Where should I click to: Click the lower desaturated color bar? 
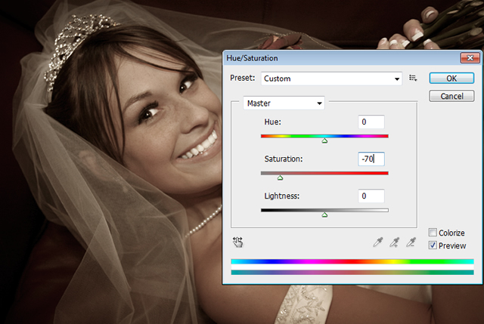point(352,272)
